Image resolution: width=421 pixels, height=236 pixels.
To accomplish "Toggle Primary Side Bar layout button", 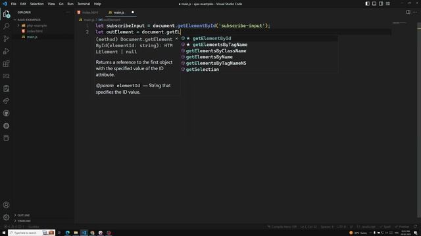I will [367, 4].
